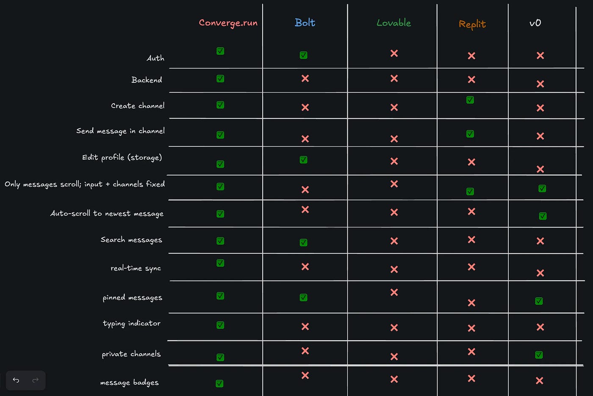Click the 'typing indicator' row label
The width and height of the screenshot is (593, 396).
tap(132, 324)
